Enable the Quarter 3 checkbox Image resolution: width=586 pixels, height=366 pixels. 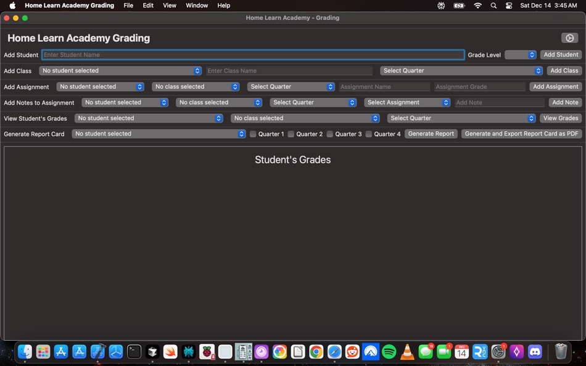tap(329, 134)
